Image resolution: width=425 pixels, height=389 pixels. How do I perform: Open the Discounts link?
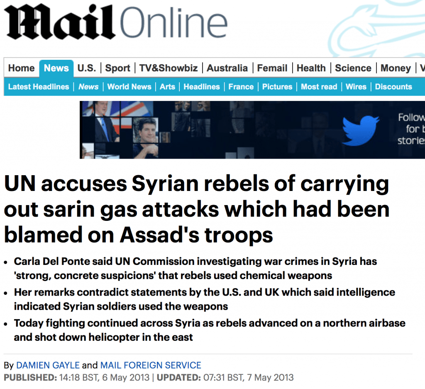[393, 86]
